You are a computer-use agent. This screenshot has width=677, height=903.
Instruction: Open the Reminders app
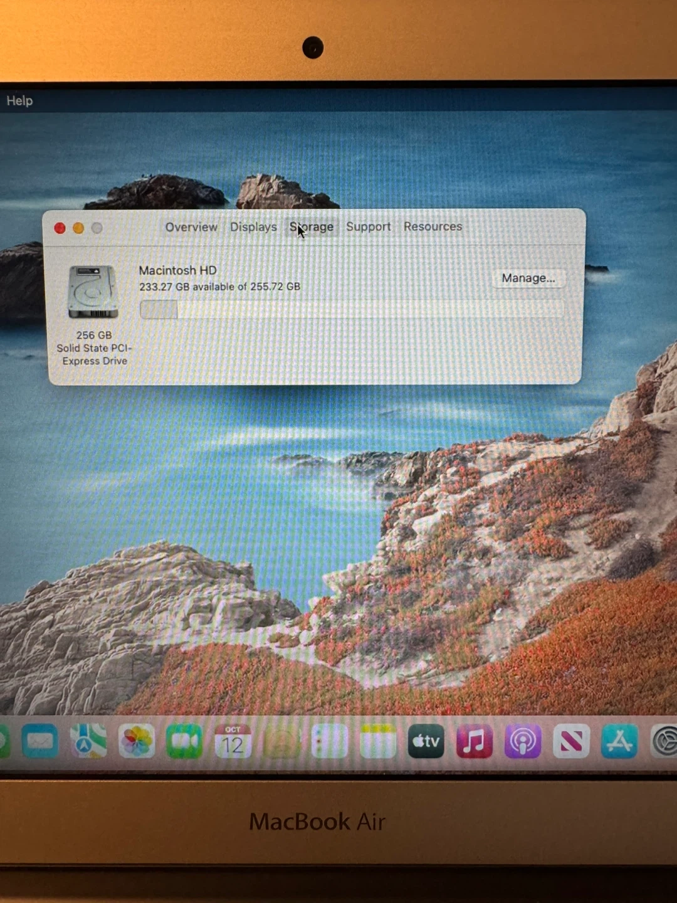click(329, 742)
